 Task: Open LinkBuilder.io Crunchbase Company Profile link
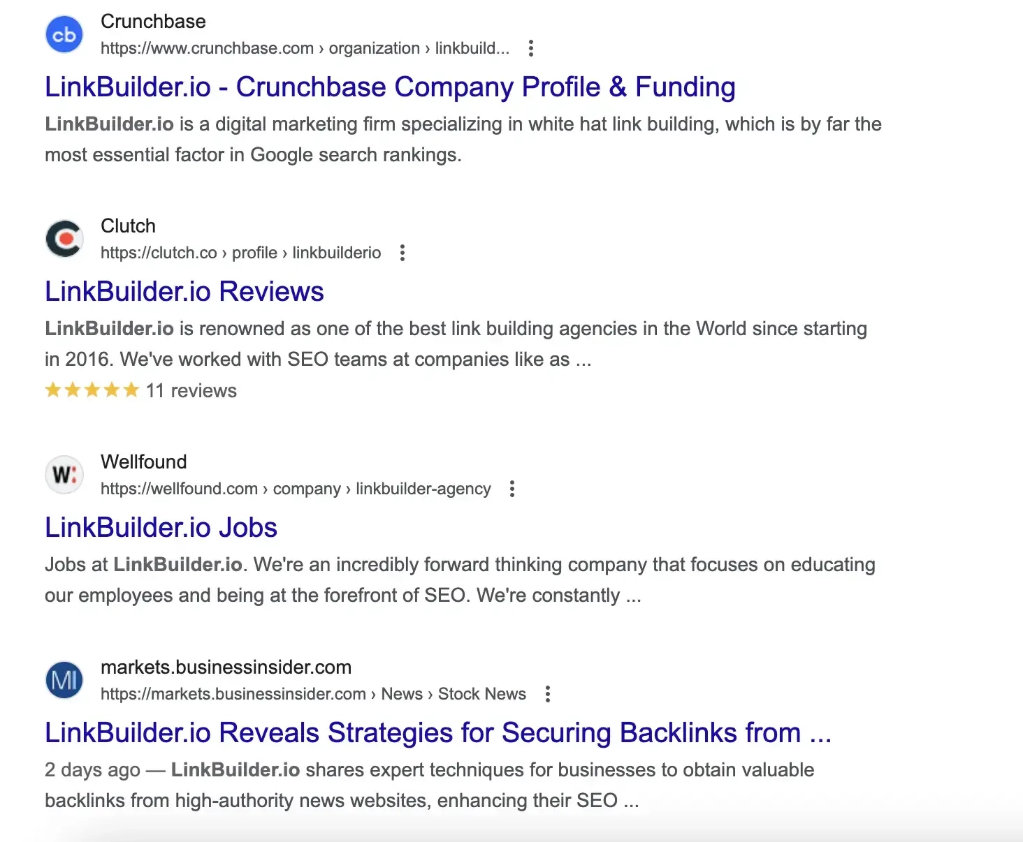coord(390,87)
